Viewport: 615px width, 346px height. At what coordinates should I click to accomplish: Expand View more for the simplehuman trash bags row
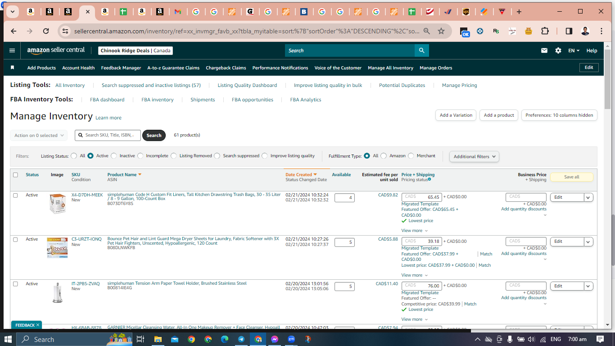(x=415, y=231)
